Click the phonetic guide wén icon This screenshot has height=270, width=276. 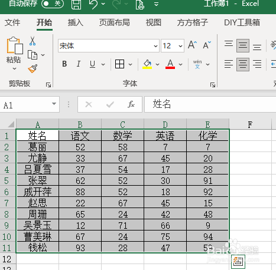[197, 64]
